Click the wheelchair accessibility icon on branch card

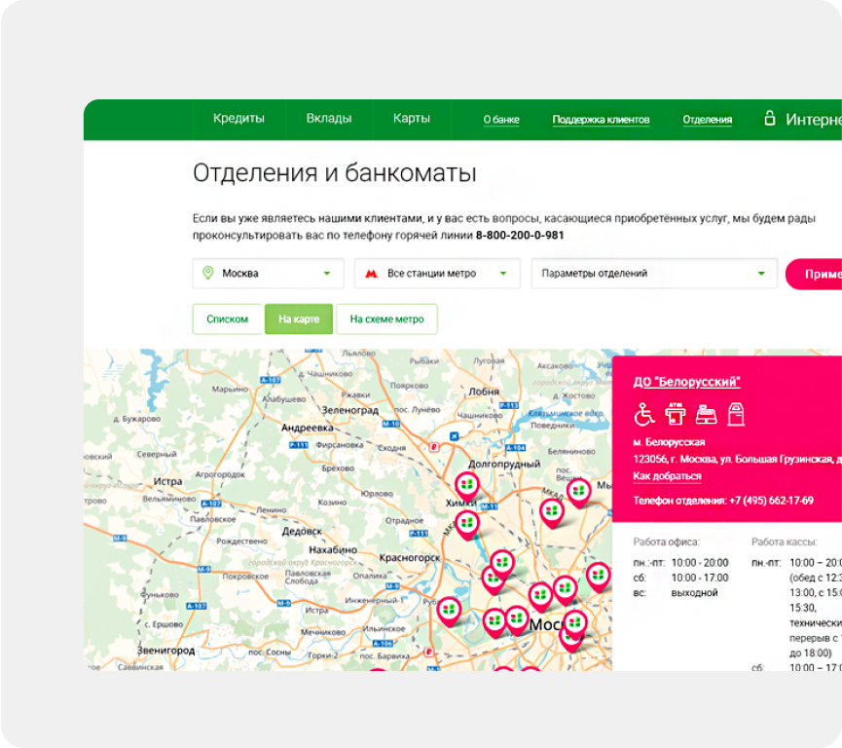point(644,415)
